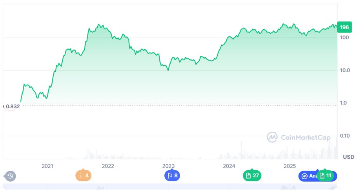The width and height of the screenshot is (364, 195).
Task: Click the 10.0 price axis label
Action: pos(345,70)
